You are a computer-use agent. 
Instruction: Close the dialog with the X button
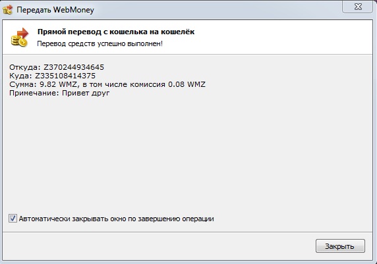(x=358, y=7)
